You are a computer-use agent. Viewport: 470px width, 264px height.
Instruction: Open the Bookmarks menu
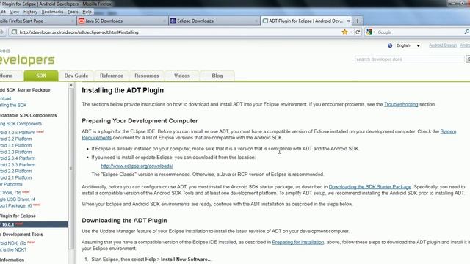[x=52, y=12]
